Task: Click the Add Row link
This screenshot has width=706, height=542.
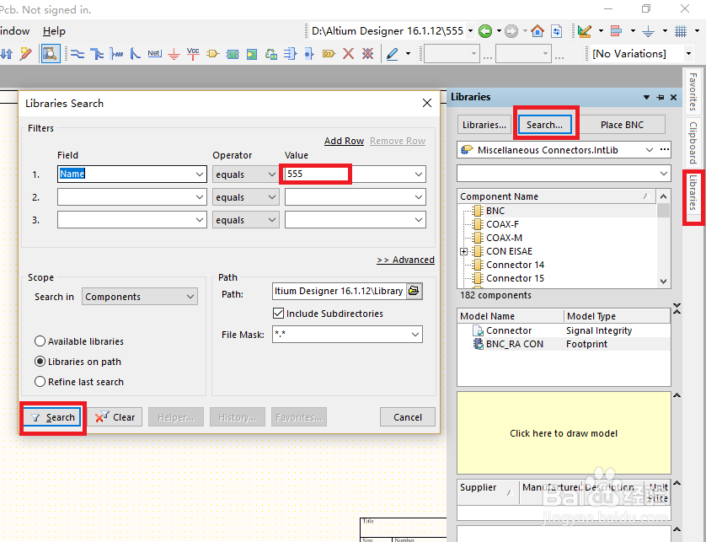Action: 344,141
